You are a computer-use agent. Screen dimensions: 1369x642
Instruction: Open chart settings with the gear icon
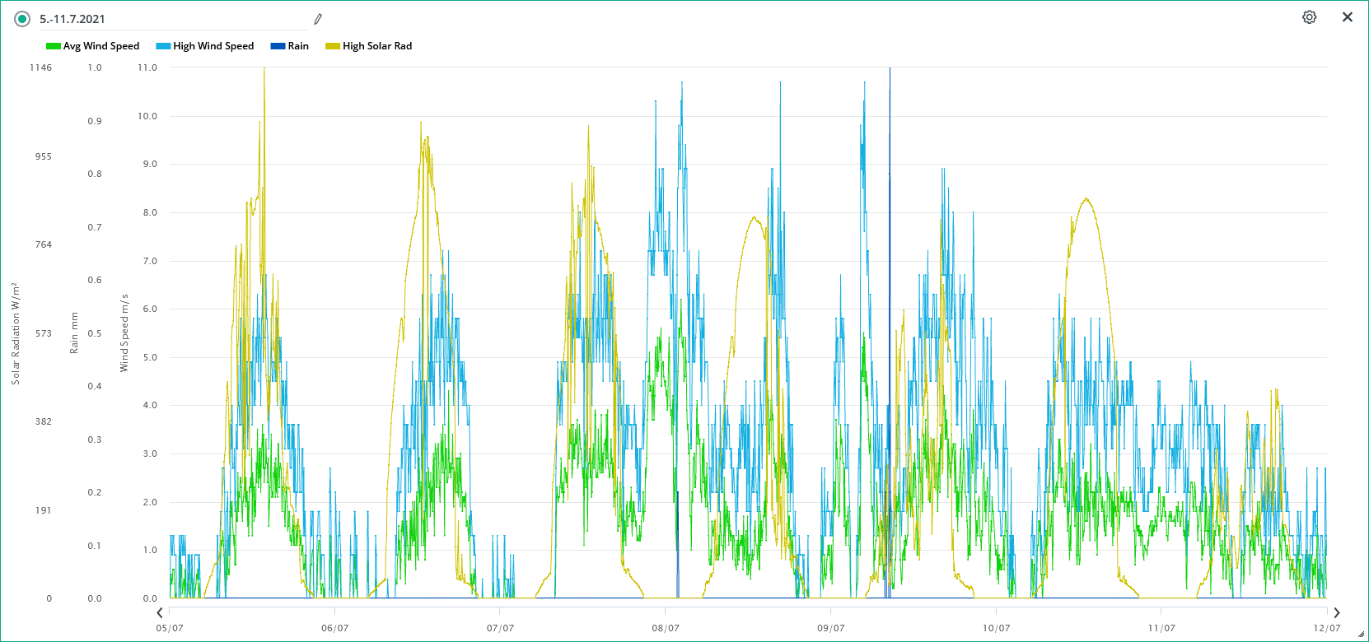[1309, 17]
